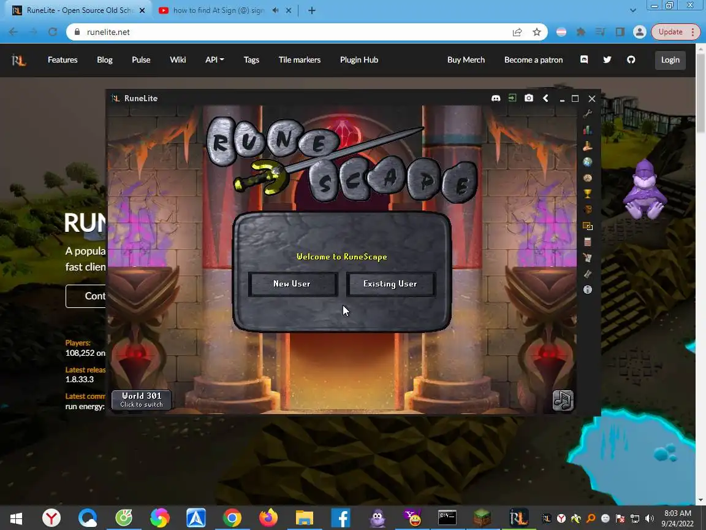Click the system tray volume icon

coord(649,518)
